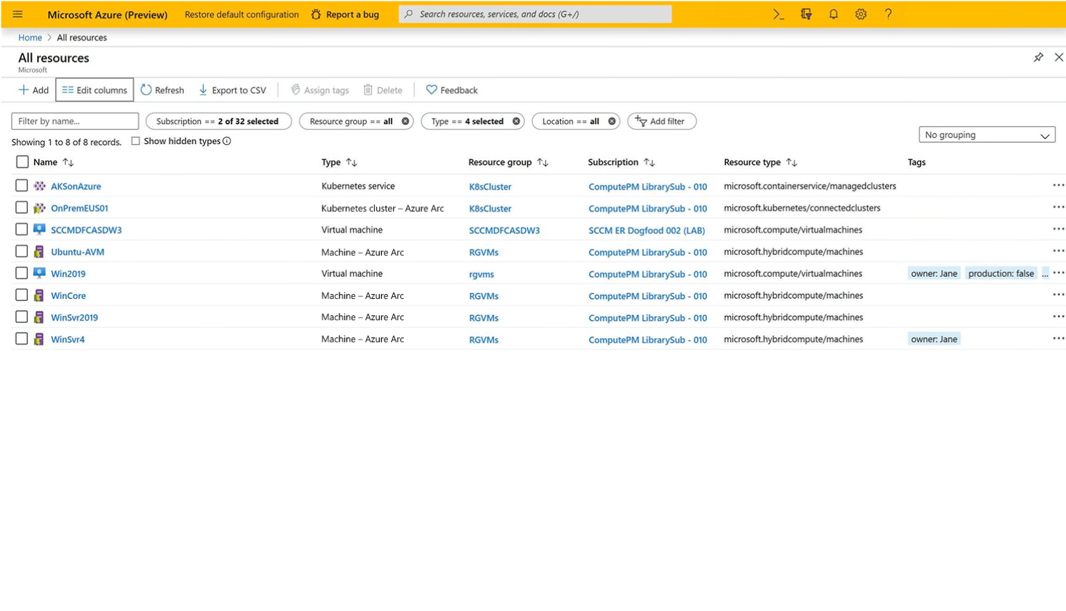The height and width of the screenshot is (611, 1066).
Task: Click Restore default configuration
Action: click(x=242, y=14)
